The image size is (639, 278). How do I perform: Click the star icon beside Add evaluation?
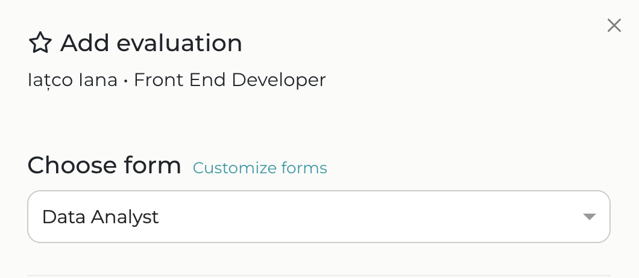40,43
